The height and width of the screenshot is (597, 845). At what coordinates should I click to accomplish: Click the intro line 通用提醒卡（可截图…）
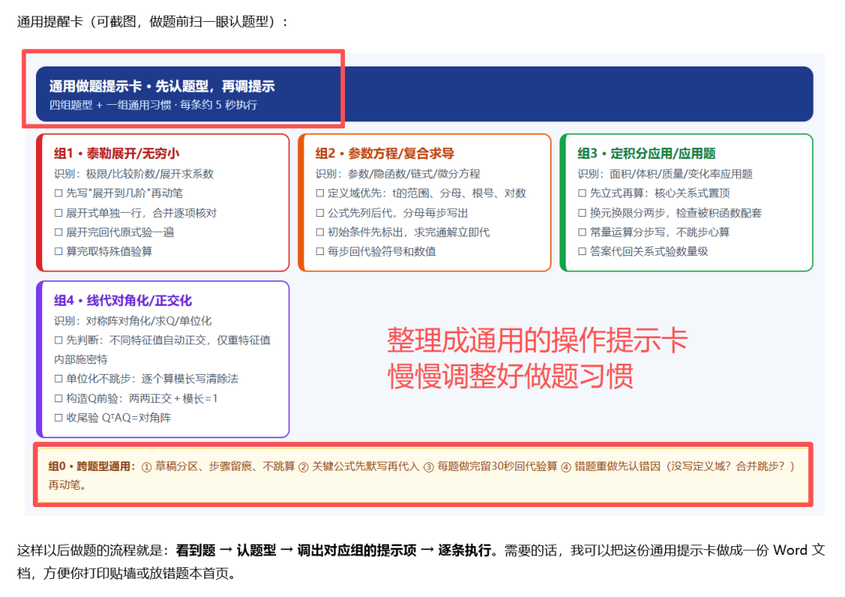click(153, 22)
